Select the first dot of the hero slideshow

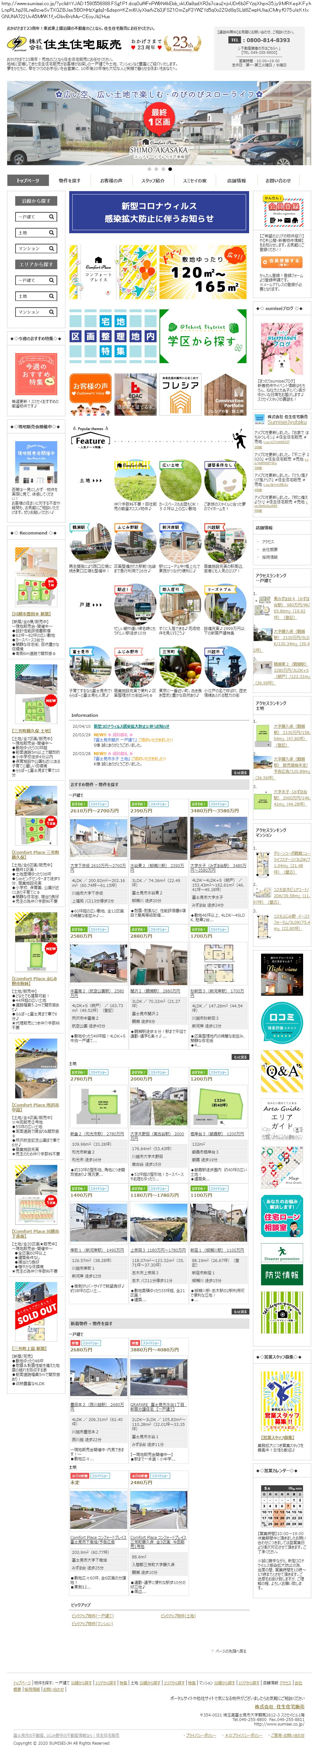point(150,168)
